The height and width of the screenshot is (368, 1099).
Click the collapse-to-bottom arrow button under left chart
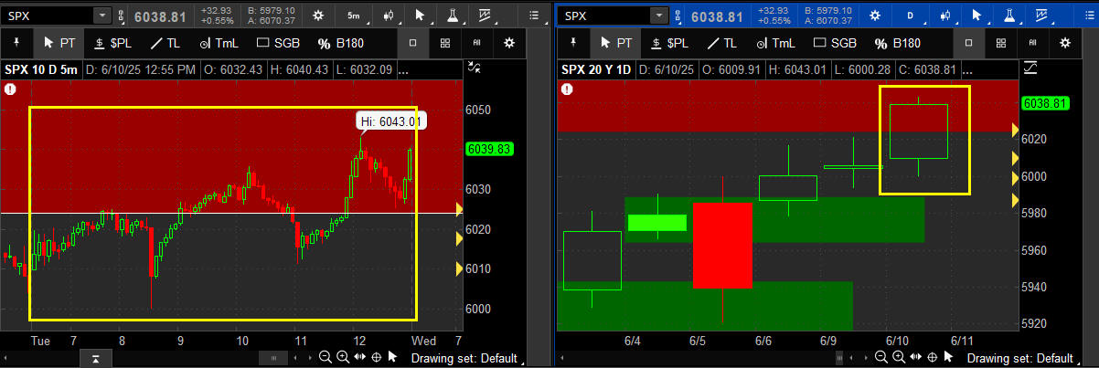click(x=94, y=357)
